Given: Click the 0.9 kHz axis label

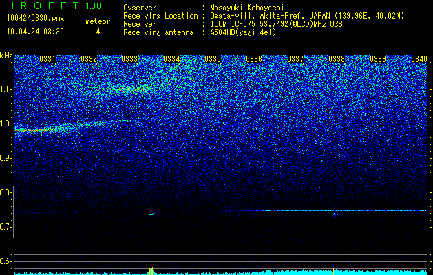Looking at the screenshot, I should point(6,158).
